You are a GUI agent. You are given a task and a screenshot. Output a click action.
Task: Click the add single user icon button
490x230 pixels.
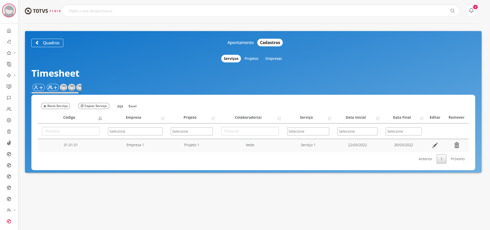[x=39, y=87]
